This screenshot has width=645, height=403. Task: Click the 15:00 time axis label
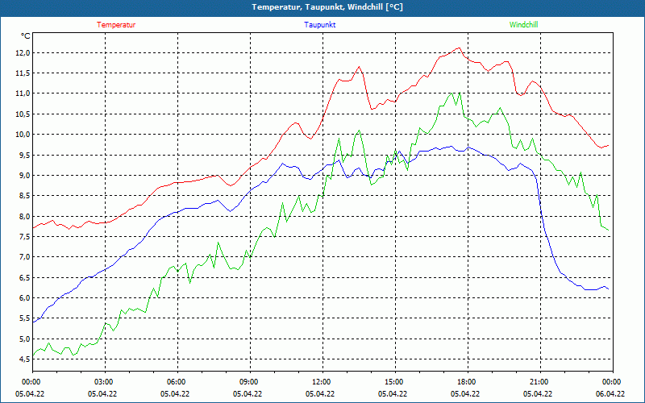[x=393, y=382]
